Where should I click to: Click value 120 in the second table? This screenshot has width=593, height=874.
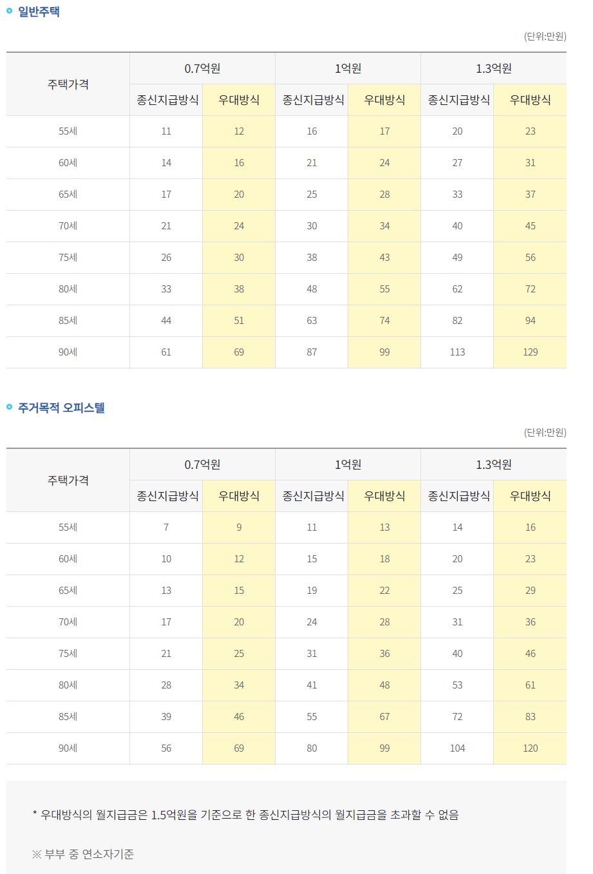530,748
